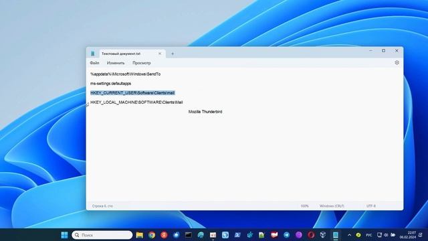Image resolution: width=428 pixels, height=241 pixels.
Task: Click the Notepad app icon in title bar
Action: [x=93, y=54]
